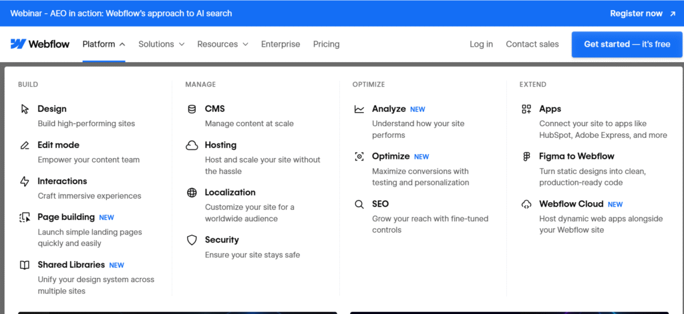Click the Security shield icon

click(x=192, y=241)
